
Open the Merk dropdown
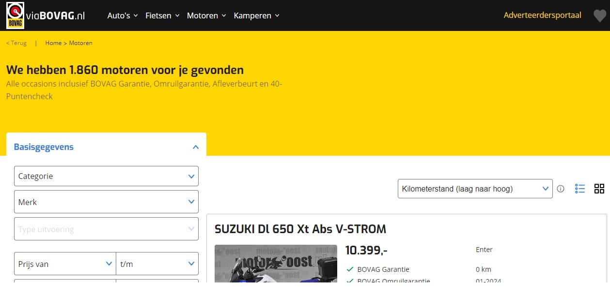click(x=106, y=202)
